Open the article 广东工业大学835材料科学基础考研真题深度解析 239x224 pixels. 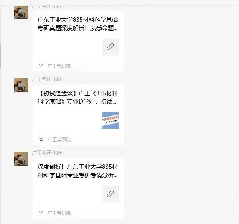click(x=78, y=41)
